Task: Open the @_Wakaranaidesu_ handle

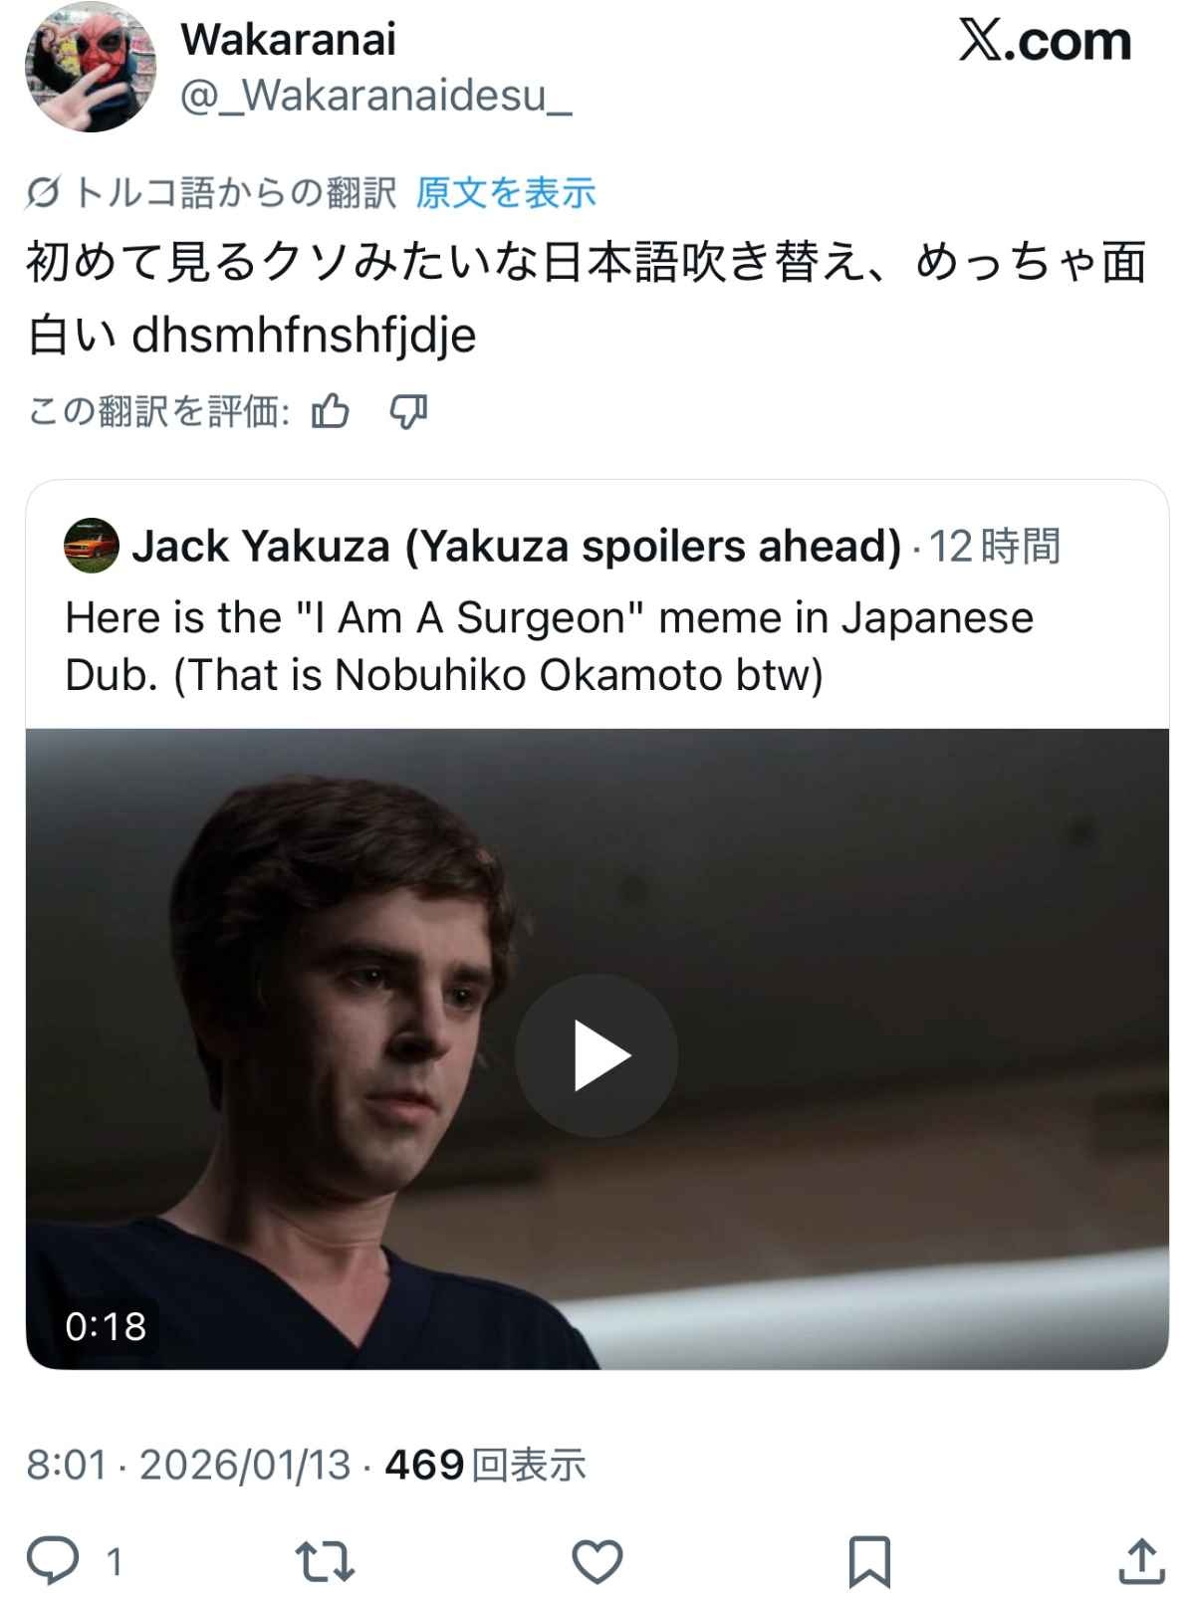Action: coord(376,96)
